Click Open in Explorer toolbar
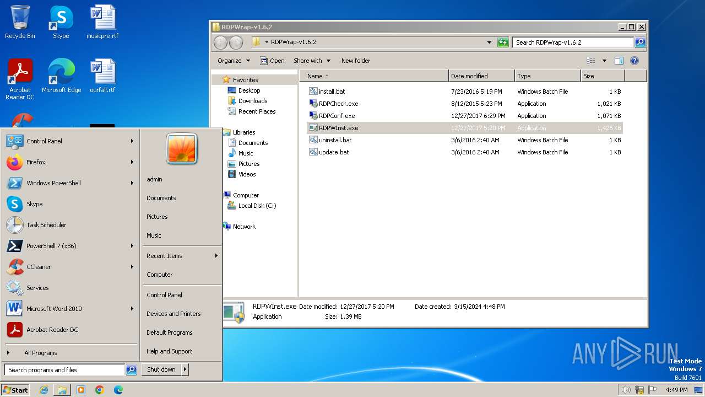The width and height of the screenshot is (705, 397). tap(272, 61)
